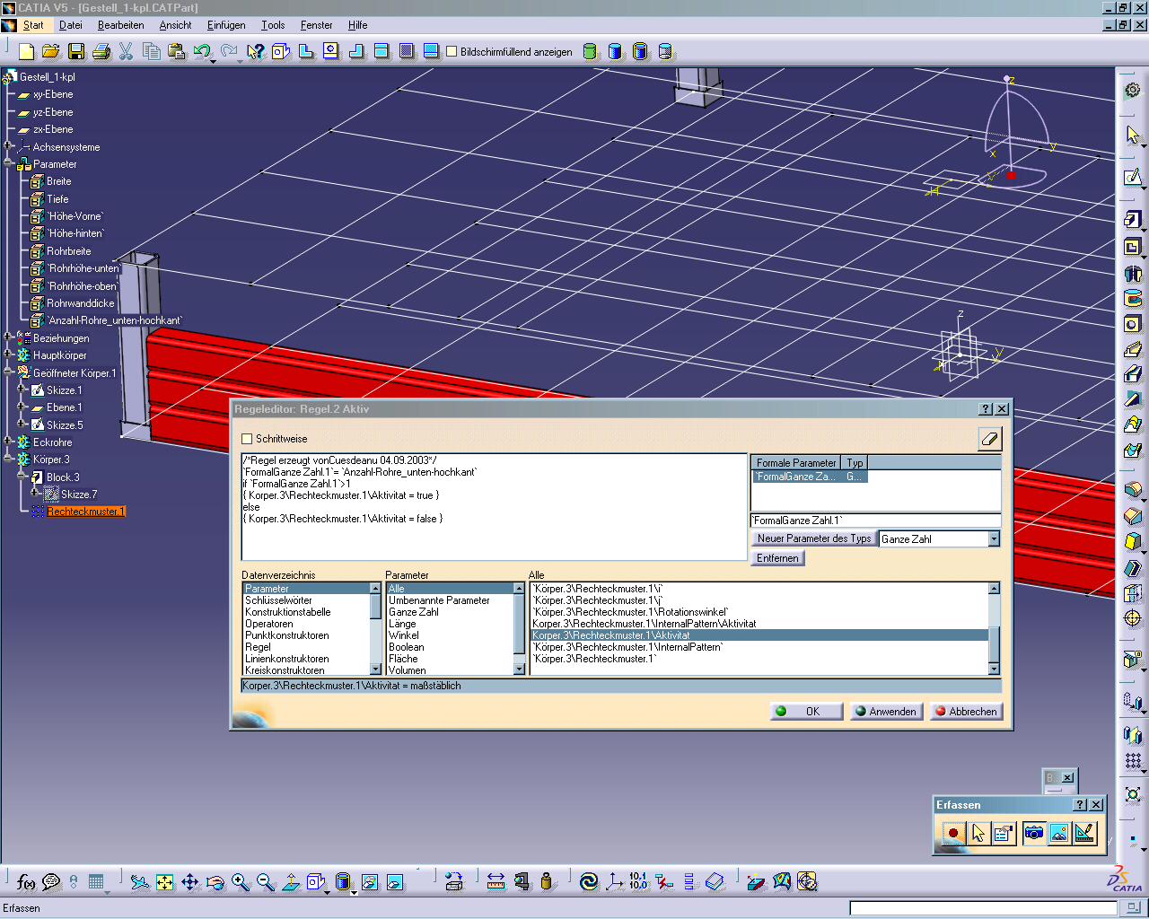This screenshot has width=1149, height=919.
Task: Open the Tools menu
Action: point(273,25)
